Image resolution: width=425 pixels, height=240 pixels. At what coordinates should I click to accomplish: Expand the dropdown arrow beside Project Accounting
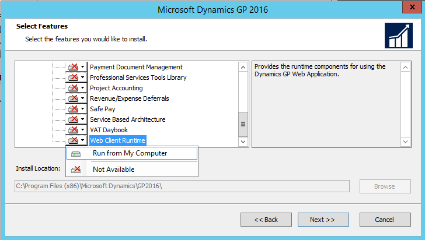[83, 88]
